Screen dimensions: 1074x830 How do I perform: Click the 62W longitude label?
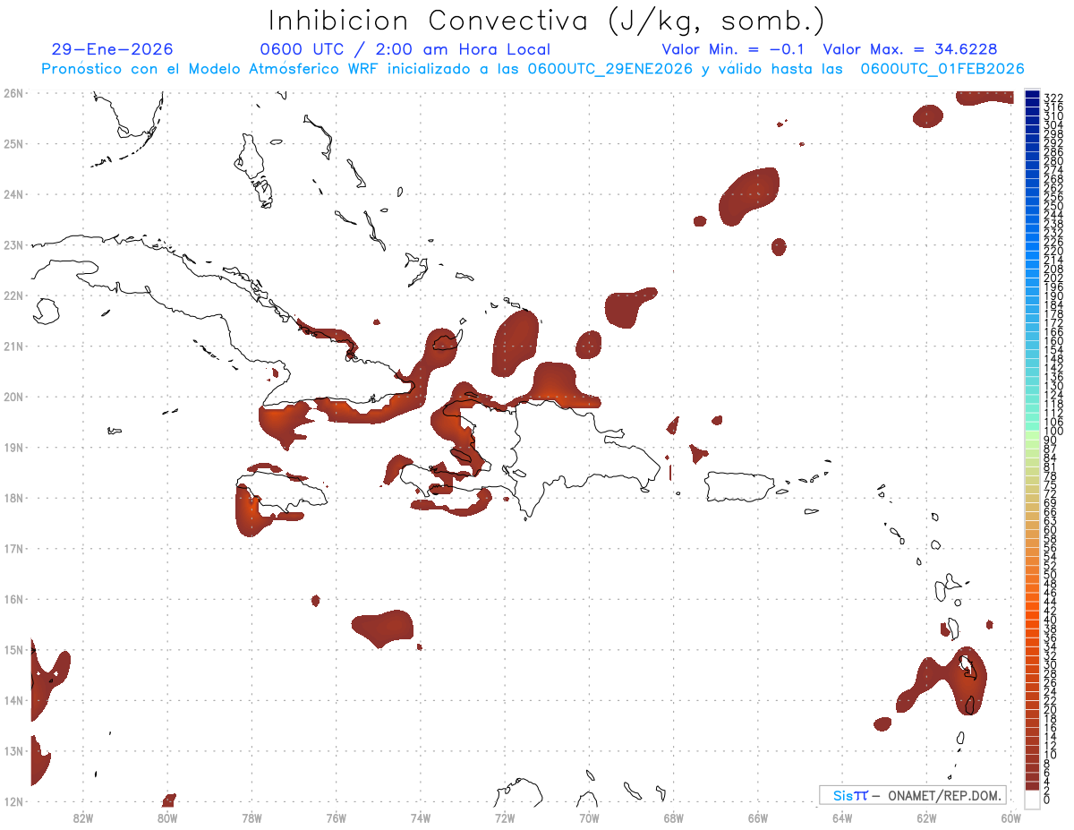(926, 817)
